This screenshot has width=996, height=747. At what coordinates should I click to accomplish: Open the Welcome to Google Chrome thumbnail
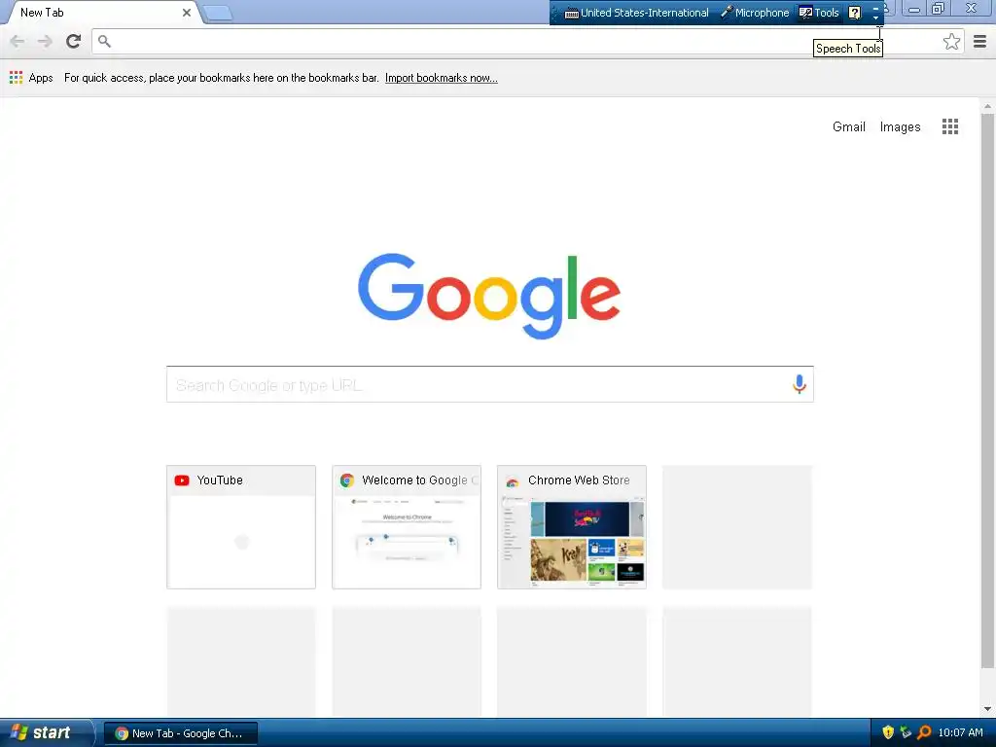(406, 526)
